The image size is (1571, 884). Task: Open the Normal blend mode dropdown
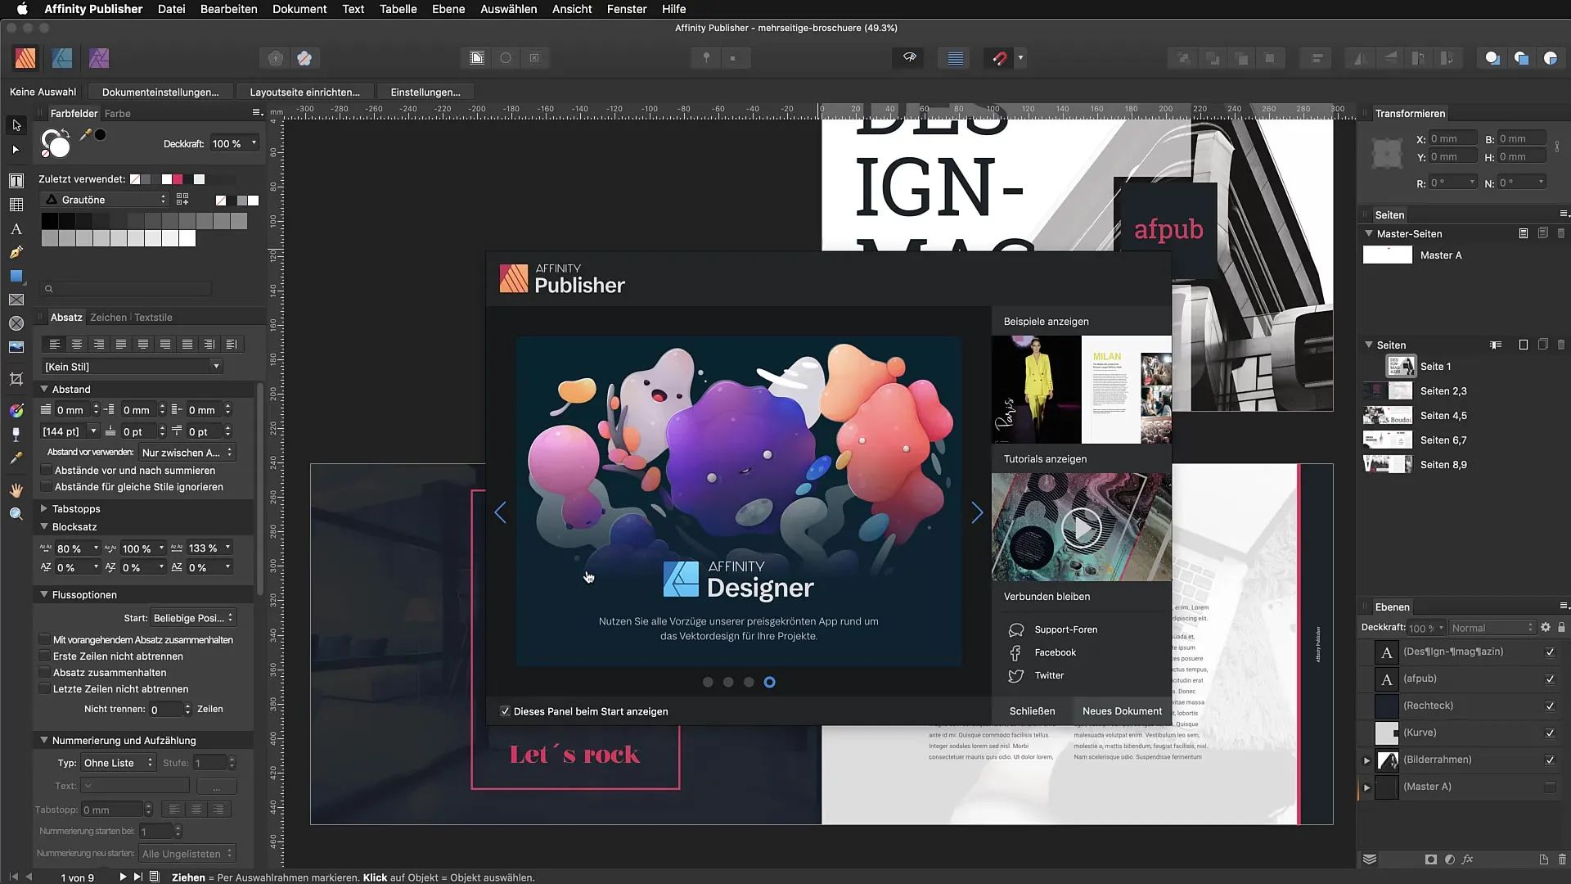tap(1492, 628)
